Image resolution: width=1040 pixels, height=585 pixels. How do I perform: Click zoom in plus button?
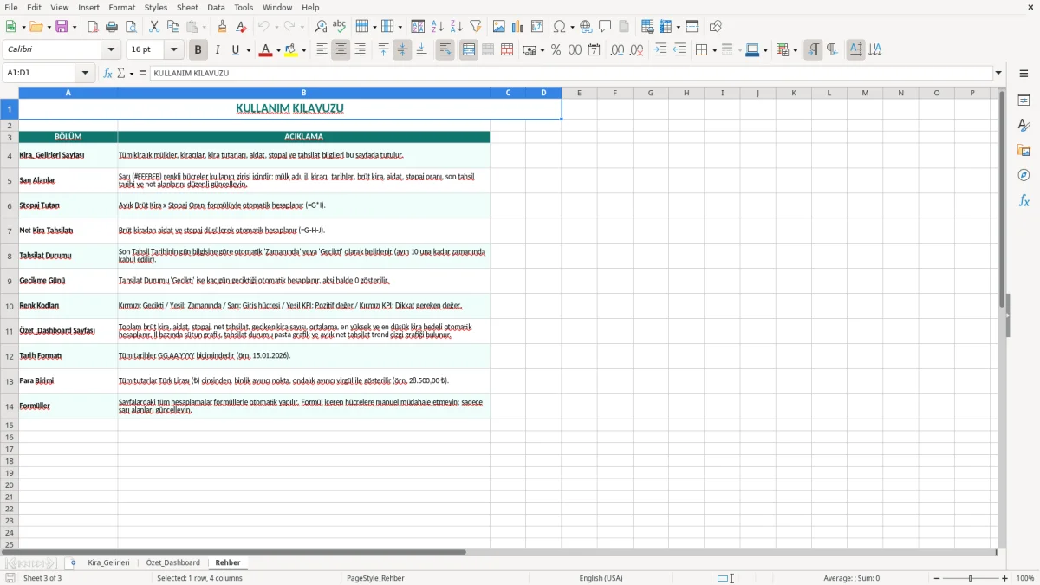1005,578
